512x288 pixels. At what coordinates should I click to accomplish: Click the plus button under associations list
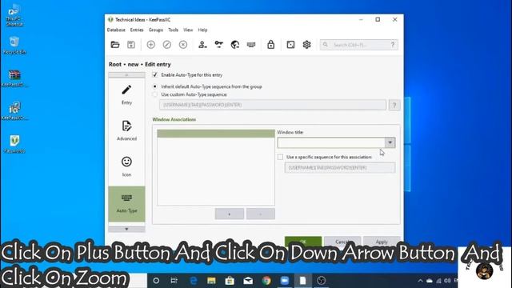click(x=230, y=214)
